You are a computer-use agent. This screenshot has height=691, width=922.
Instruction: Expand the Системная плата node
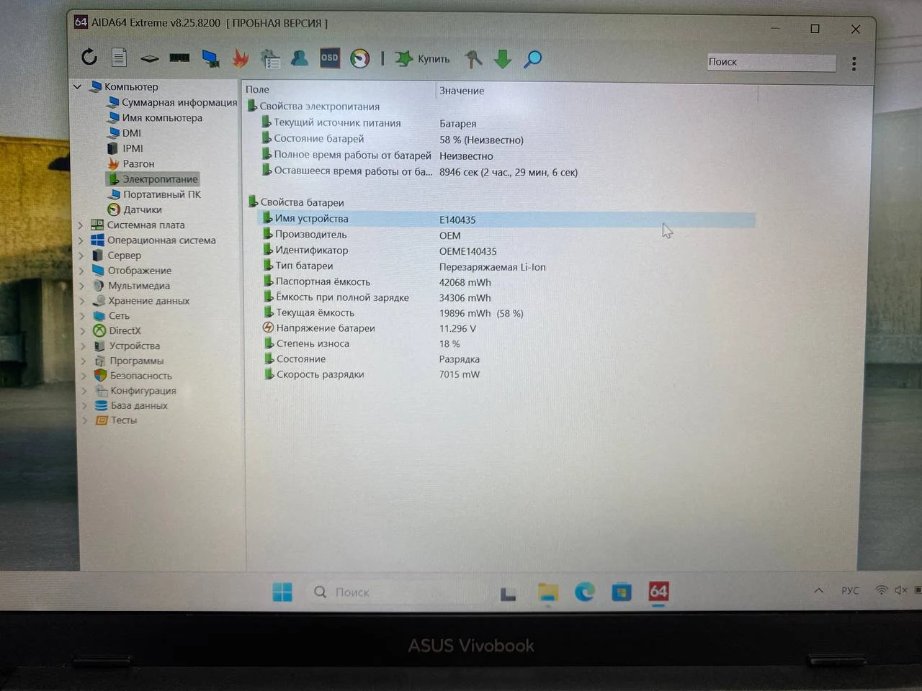click(x=81, y=225)
